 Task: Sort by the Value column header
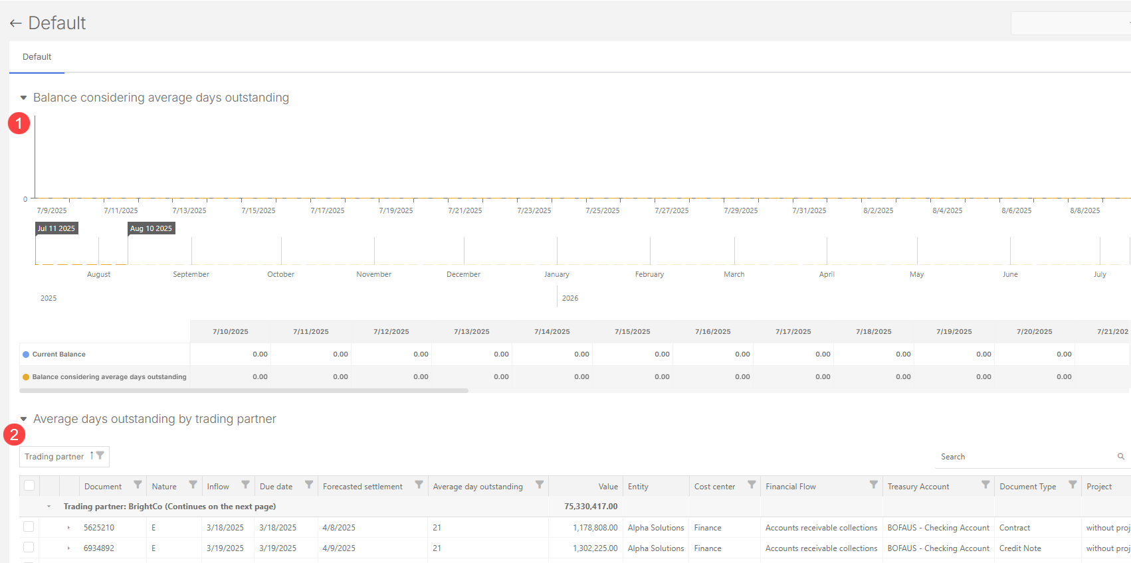(x=607, y=487)
